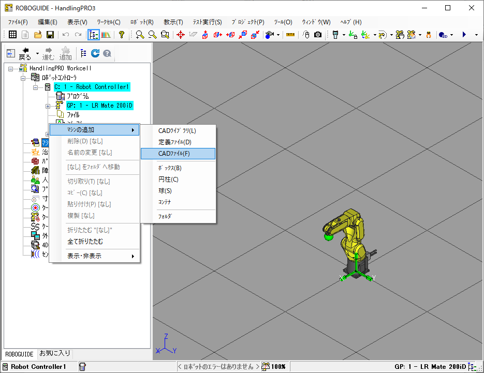Image resolution: width=484 pixels, height=373 pixels.
Task: Expand the GP: 1 - LR Mate 200iD node
Action: coord(48,106)
